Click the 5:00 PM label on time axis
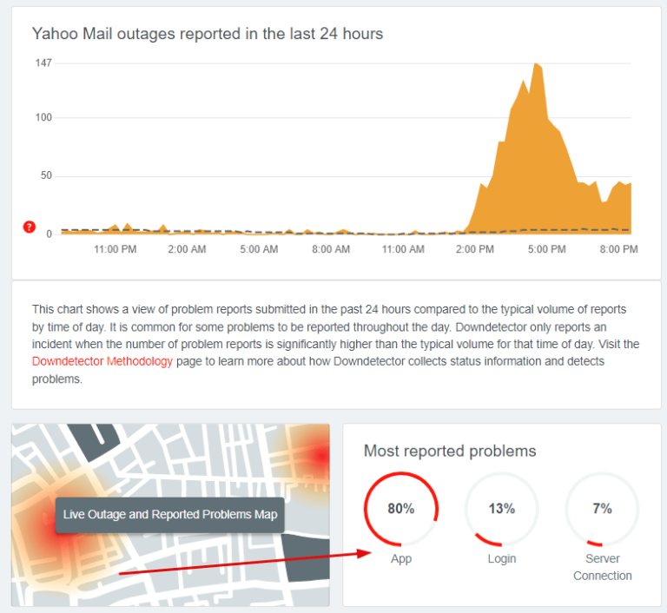 (547, 249)
